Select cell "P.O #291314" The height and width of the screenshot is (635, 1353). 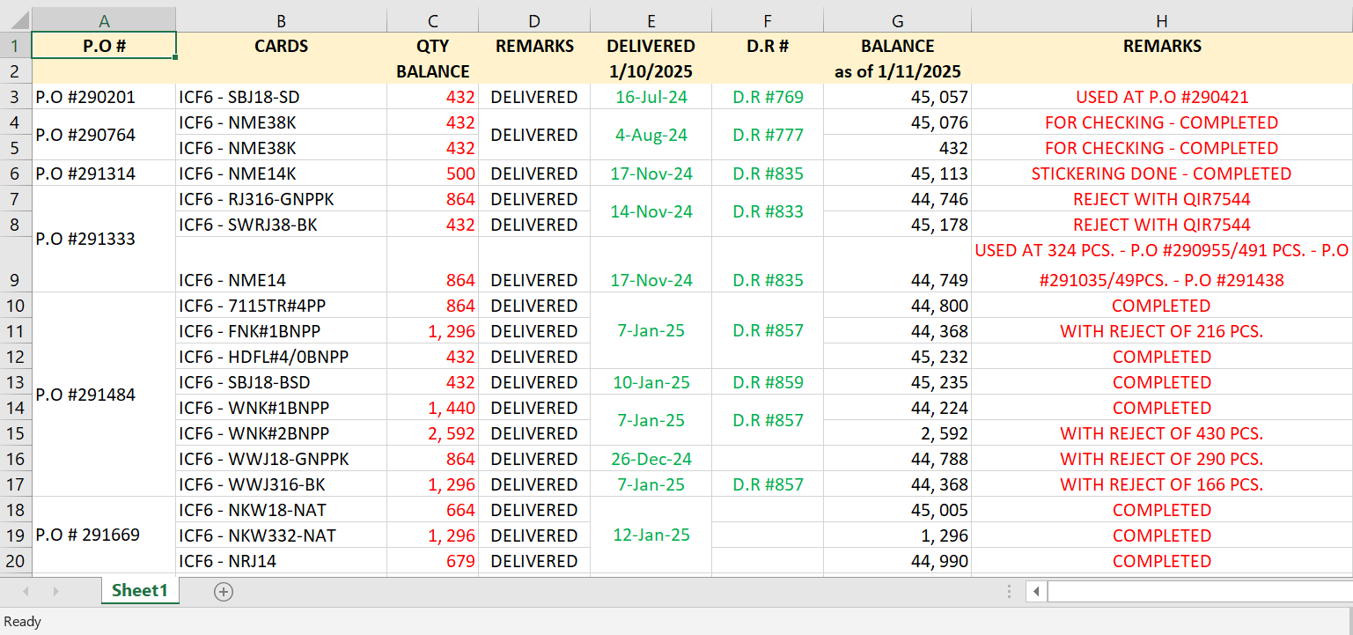tap(104, 174)
